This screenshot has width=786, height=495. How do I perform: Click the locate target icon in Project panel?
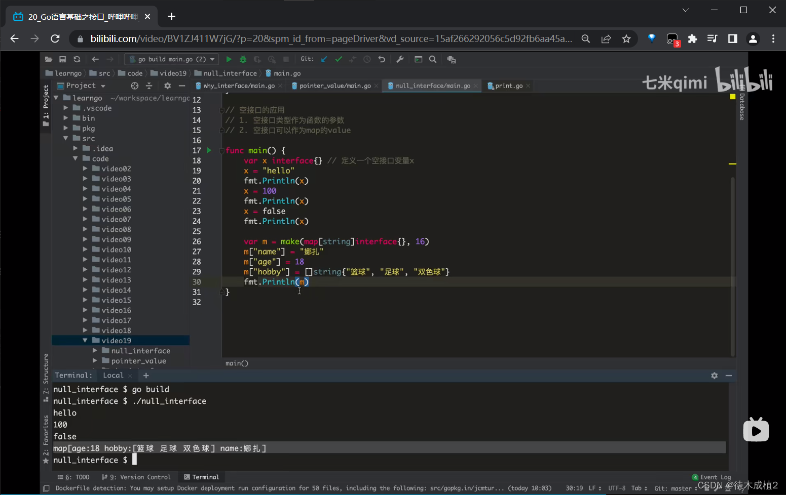(134, 86)
